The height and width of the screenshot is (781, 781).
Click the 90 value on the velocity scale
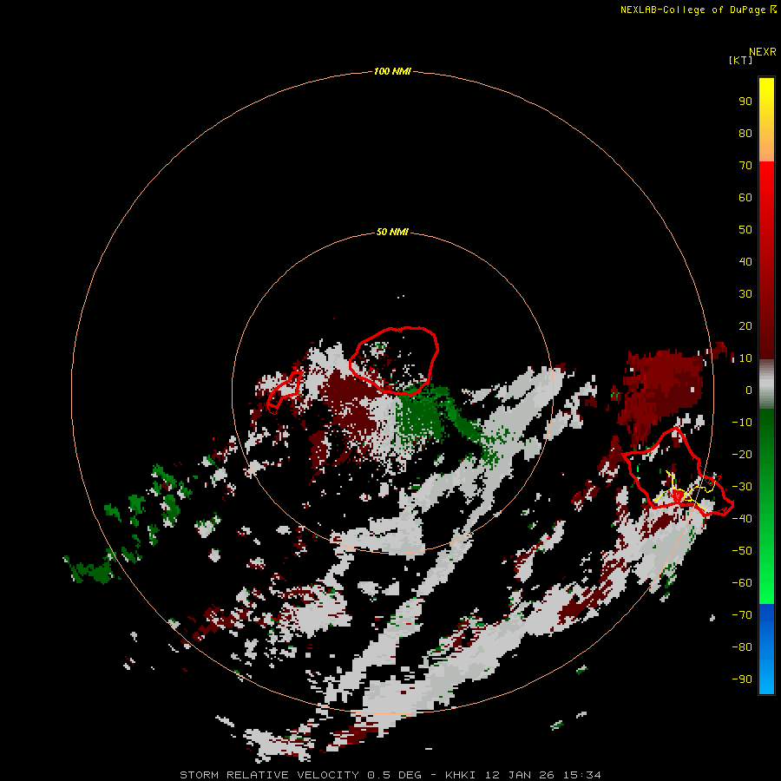[745, 102]
